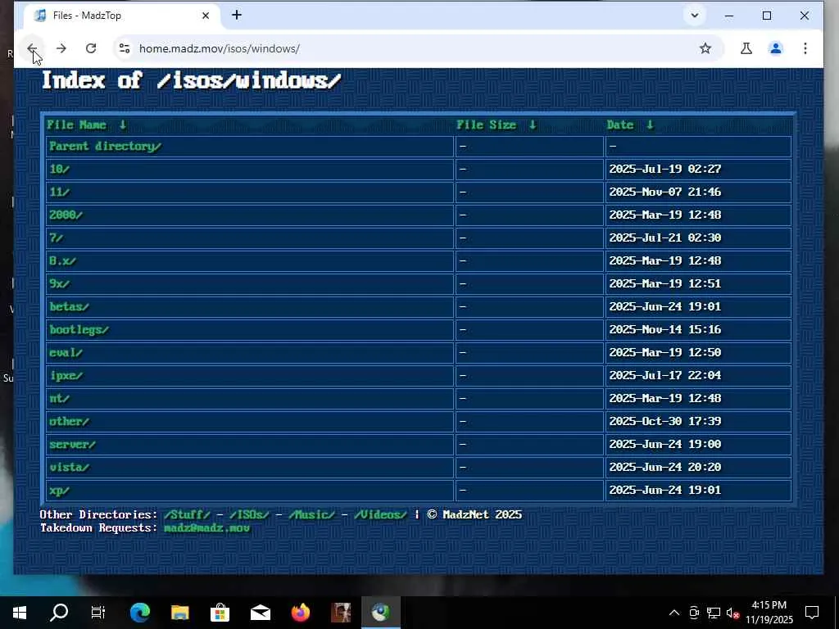
Task: Click date 2025-Nov-07 21:46 cell
Action: pos(698,192)
